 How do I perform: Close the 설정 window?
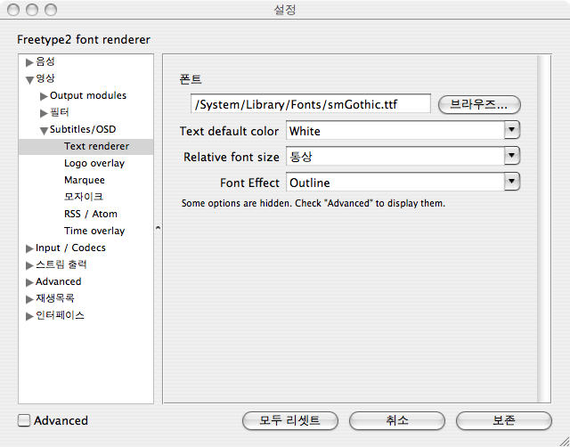(x=13, y=10)
